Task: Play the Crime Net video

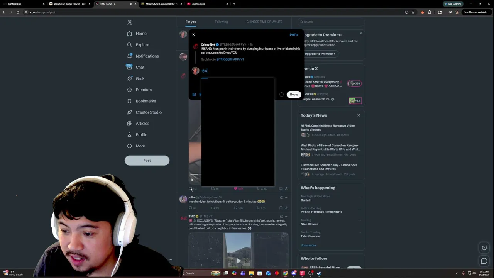Action: click(x=192, y=180)
